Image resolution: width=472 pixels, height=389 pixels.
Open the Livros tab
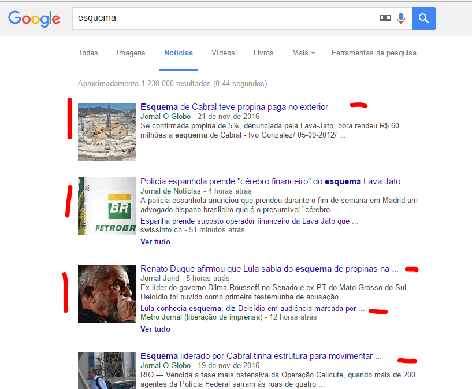pyautogui.click(x=263, y=53)
